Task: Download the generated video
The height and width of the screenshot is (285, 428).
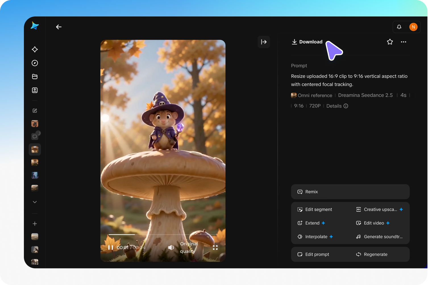Action: click(x=307, y=42)
